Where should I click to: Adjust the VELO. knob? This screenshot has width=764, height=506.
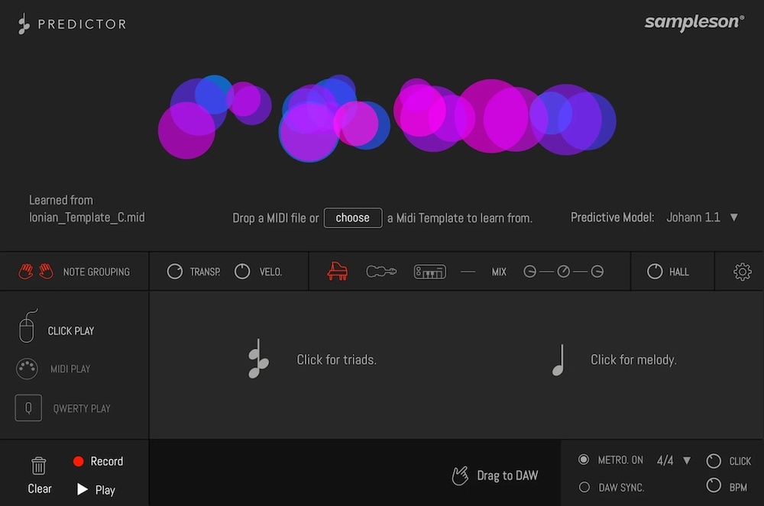[242, 272]
